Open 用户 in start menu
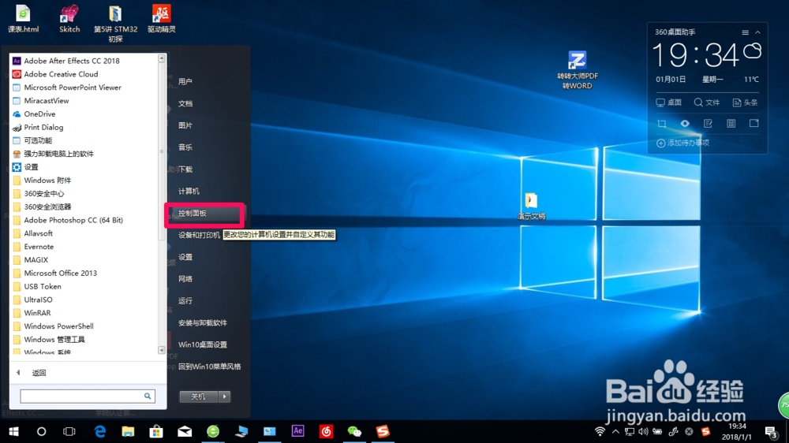The height and width of the screenshot is (443, 789). click(x=185, y=81)
